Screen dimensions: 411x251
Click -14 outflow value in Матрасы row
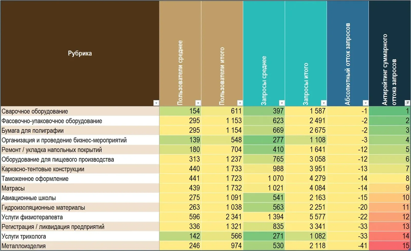pos(348,188)
